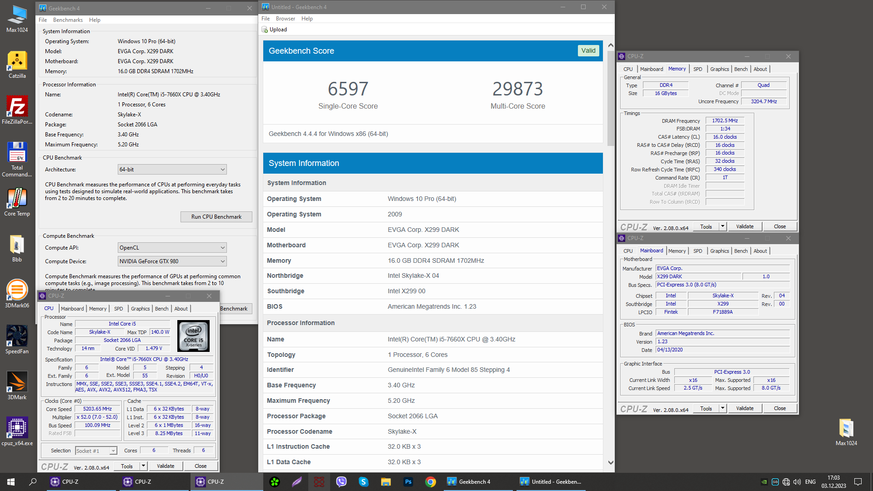Open Compute API OpenCL dropdown
The image size is (873, 491).
point(172,248)
